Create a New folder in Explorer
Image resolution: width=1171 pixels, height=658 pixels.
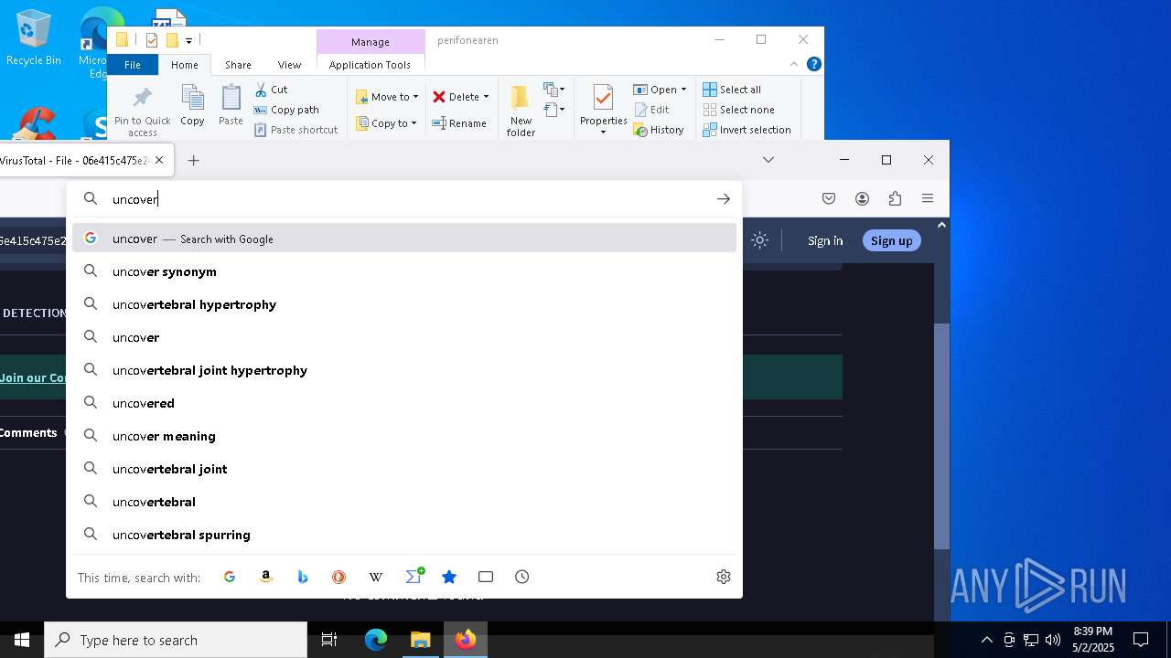[521, 111]
